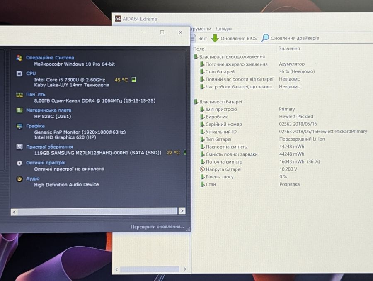373x281 pixels.
Task: Select the Властивості батареї group row
Action: coord(218,102)
